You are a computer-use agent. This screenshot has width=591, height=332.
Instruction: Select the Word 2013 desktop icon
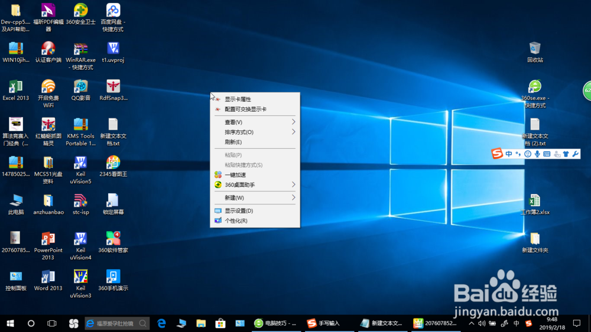(x=48, y=280)
